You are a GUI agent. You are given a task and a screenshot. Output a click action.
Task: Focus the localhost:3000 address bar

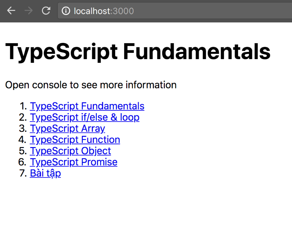click(180, 11)
